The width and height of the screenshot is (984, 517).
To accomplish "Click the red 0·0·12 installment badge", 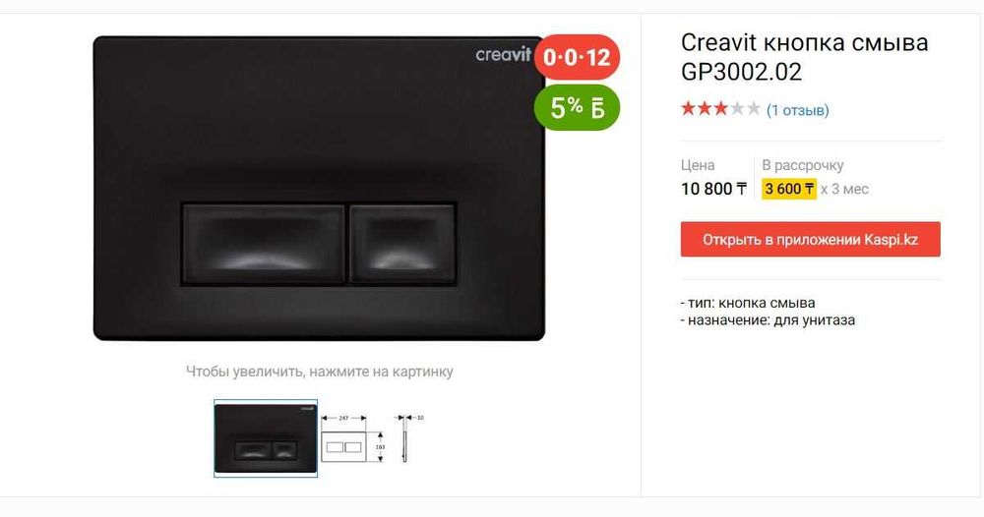I will (x=577, y=57).
